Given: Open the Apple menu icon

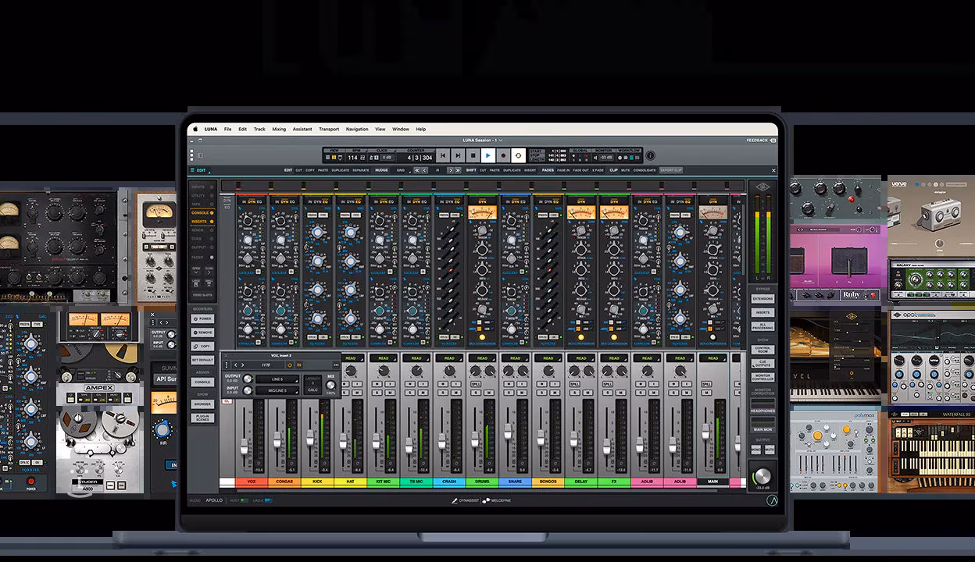Looking at the screenshot, I should coord(195,129).
